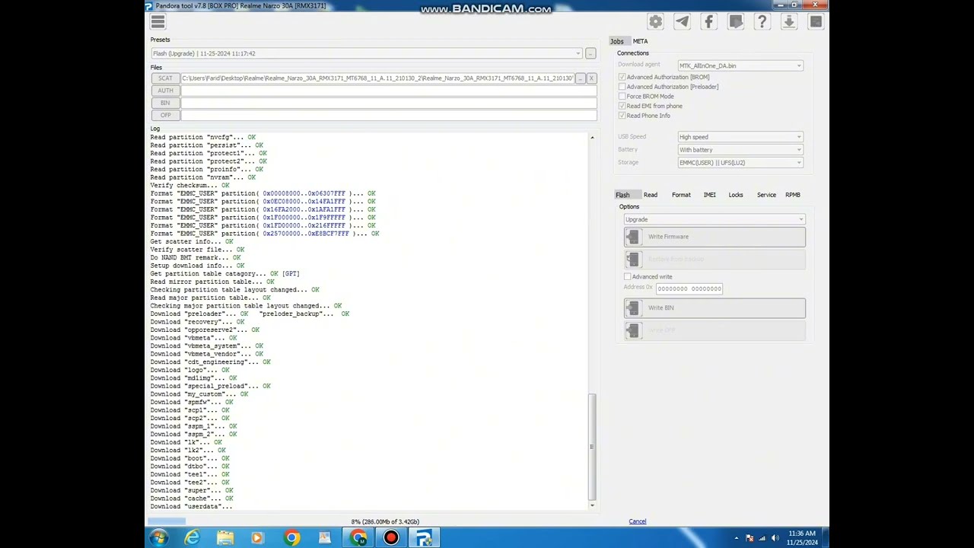Click the Action Center flag tray icon
The image size is (974, 548).
point(750,538)
